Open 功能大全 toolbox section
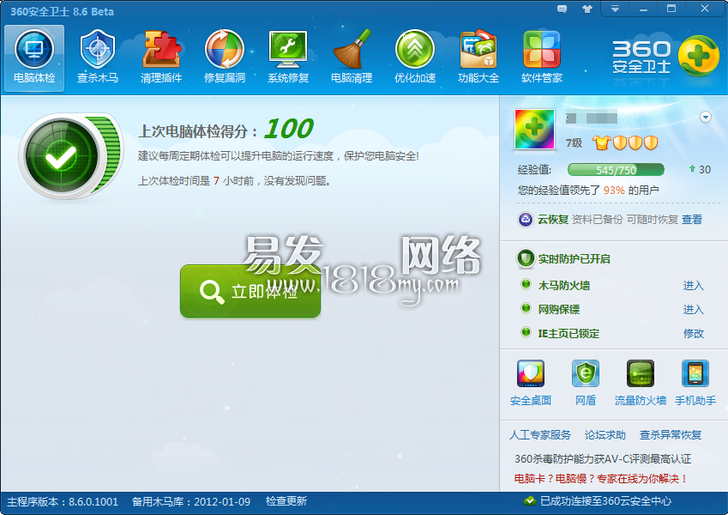 tap(478, 58)
